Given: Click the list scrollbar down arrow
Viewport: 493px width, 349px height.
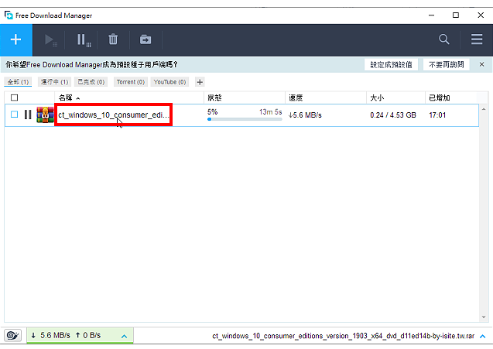Looking at the screenshot, I should pos(484,317).
